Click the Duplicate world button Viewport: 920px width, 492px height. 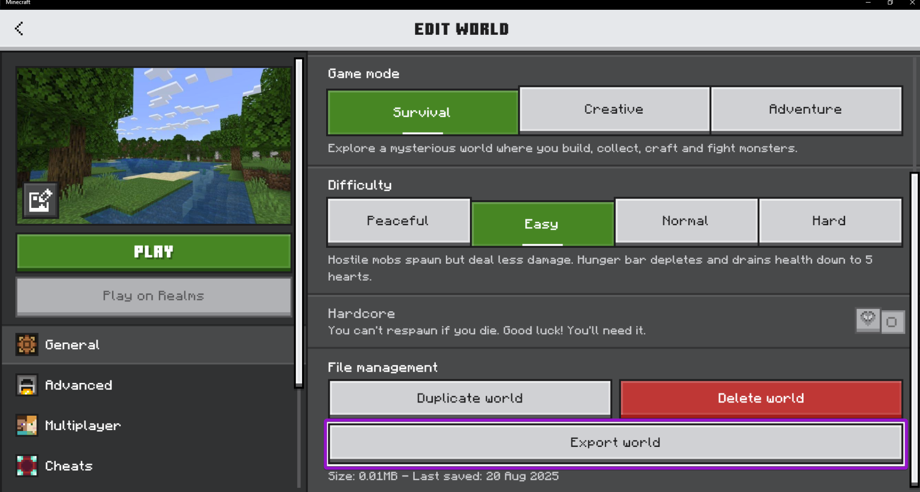469,398
